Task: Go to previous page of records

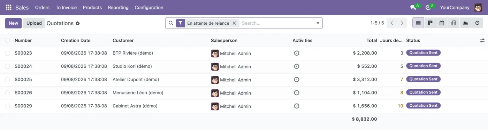Action: [392, 23]
